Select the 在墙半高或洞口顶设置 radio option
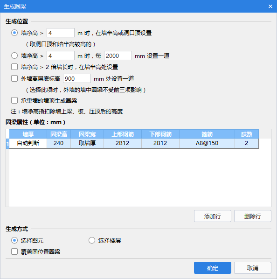This screenshot has width=277, height=279. 14,33
